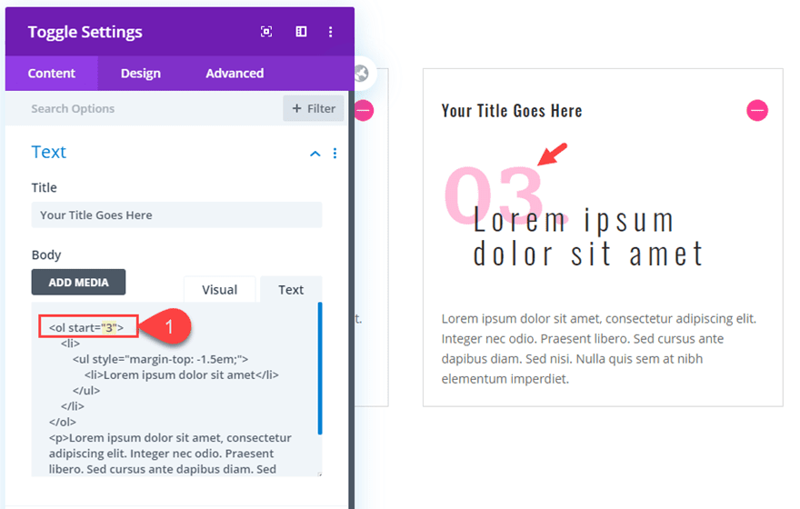The height and width of the screenshot is (509, 800).
Task: Click the preview paragraph starting Lorem ipsum dolor
Action: (x=598, y=349)
